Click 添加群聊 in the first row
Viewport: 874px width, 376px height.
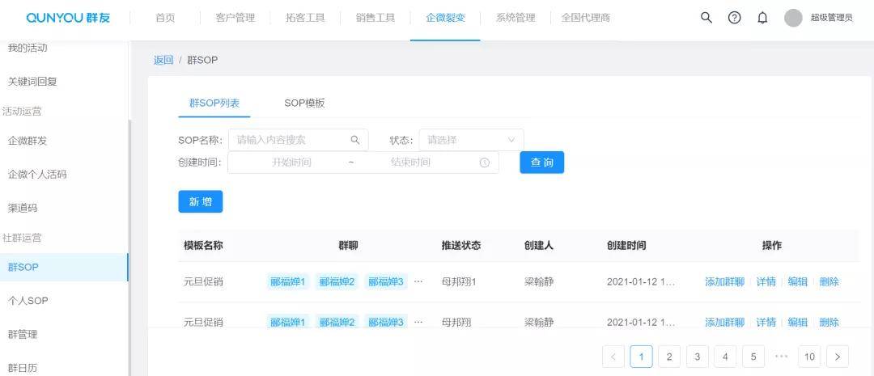(724, 281)
